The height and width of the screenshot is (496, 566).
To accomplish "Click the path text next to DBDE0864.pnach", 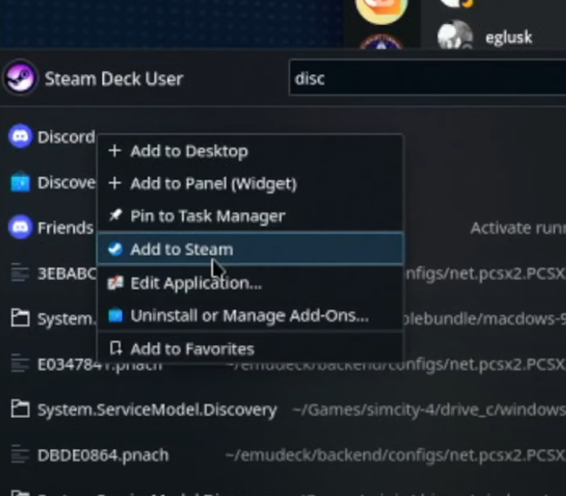I will click(395, 455).
